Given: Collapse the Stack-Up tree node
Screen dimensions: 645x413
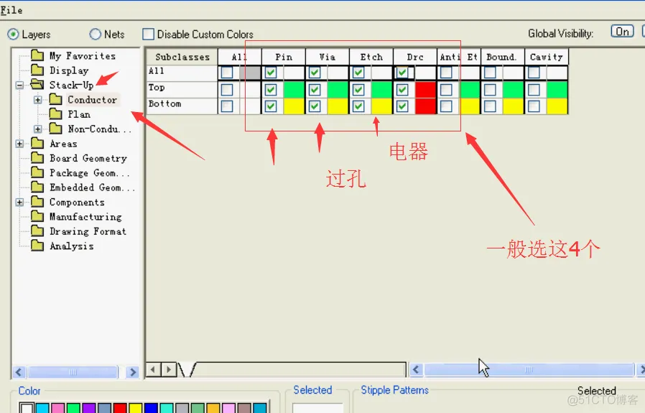Looking at the screenshot, I should tap(19, 85).
